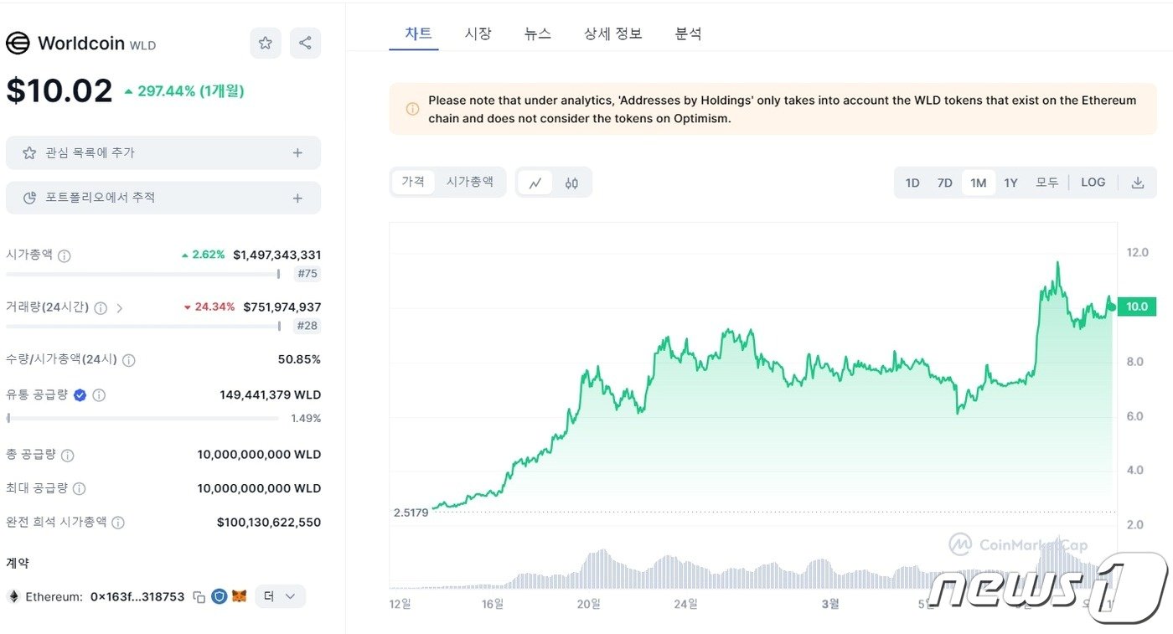Click the warning info icon in notice
Viewport: 1173px width, 634px height.
[x=412, y=109]
